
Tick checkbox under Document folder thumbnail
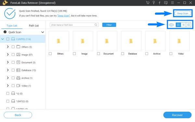click(x=98, y=54)
